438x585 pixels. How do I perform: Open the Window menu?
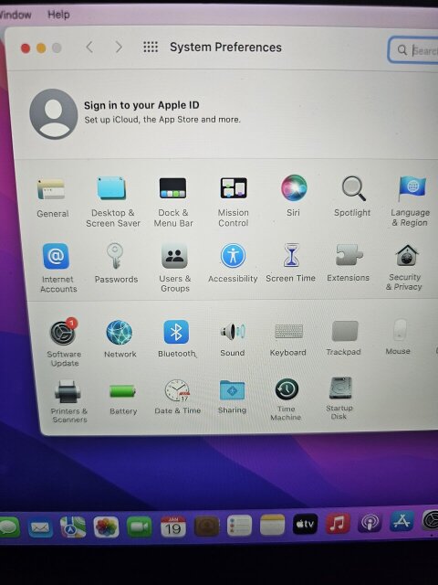[x=16, y=15]
